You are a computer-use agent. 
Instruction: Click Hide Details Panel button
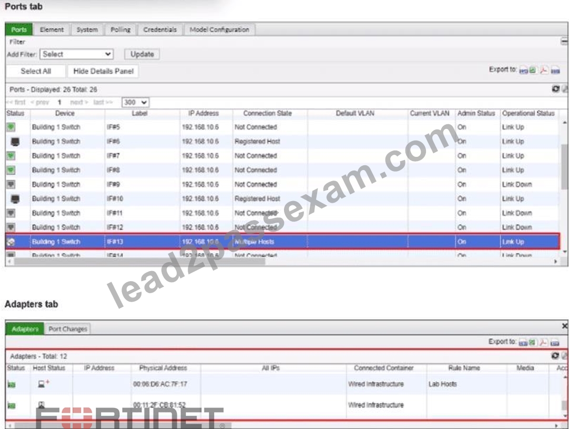(104, 71)
